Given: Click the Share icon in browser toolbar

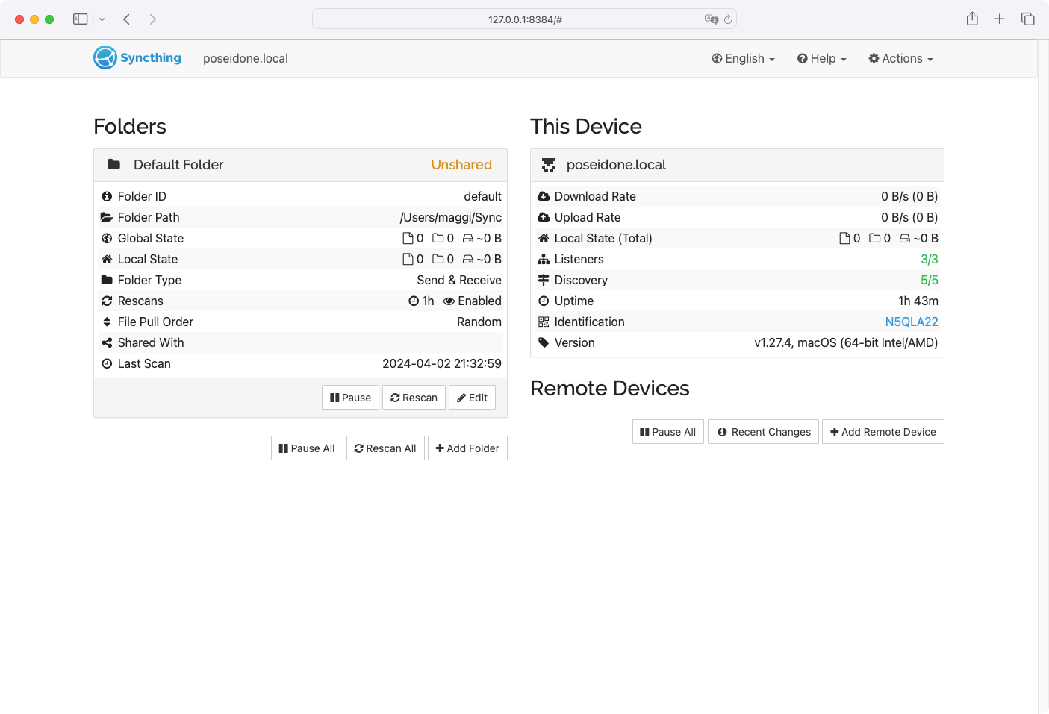Looking at the screenshot, I should point(972,19).
